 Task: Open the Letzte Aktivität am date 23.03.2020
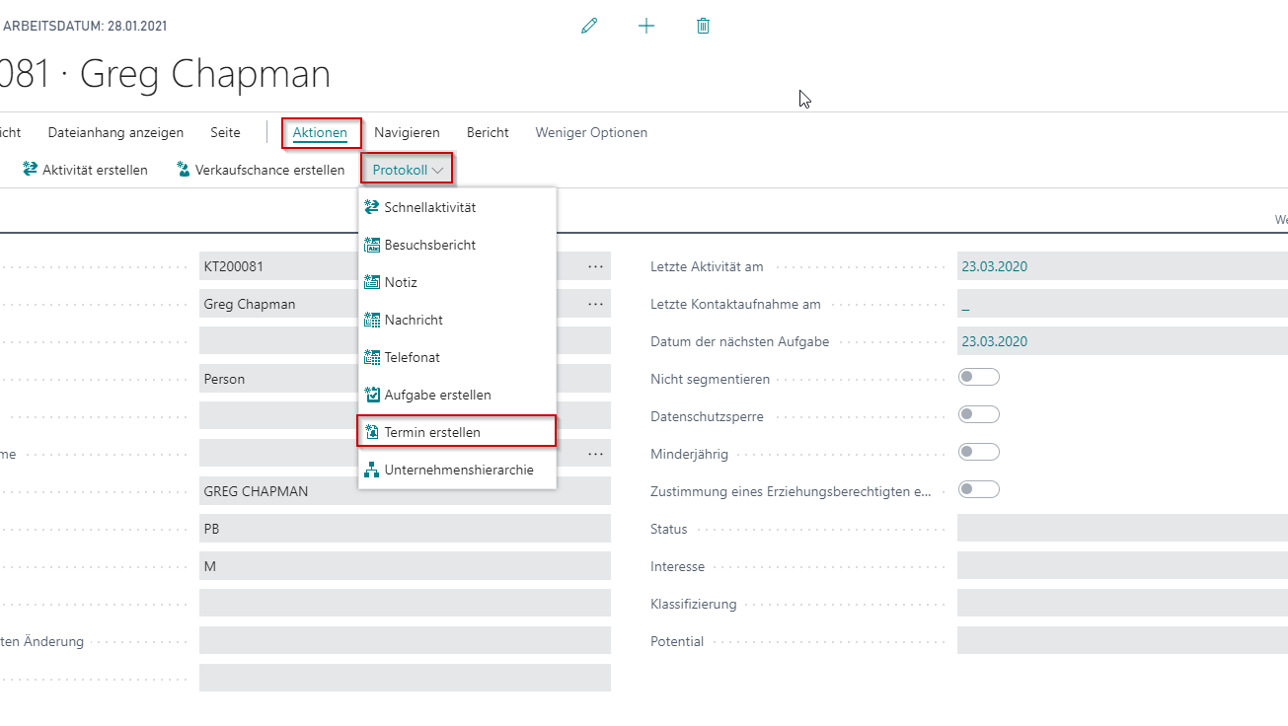[992, 265]
